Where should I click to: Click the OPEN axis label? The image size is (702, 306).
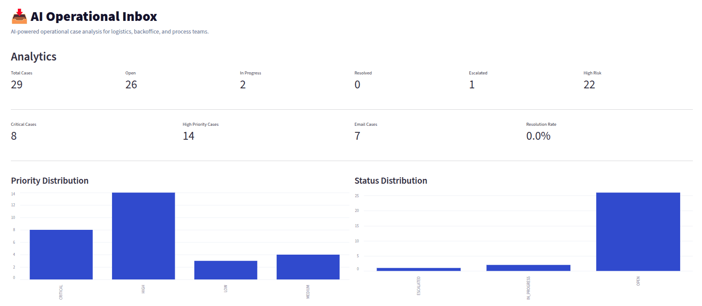(x=638, y=281)
